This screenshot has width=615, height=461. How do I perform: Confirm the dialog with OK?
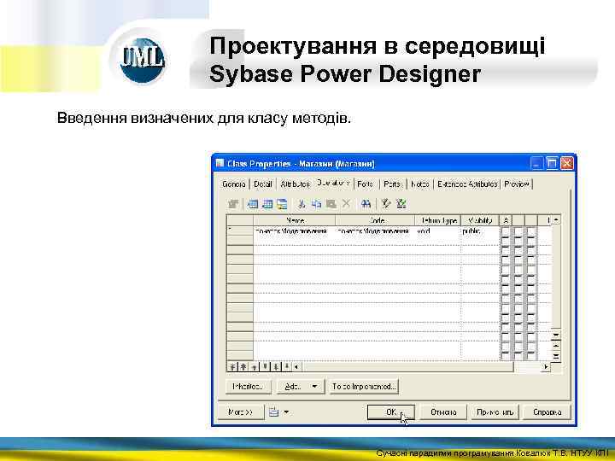click(391, 412)
